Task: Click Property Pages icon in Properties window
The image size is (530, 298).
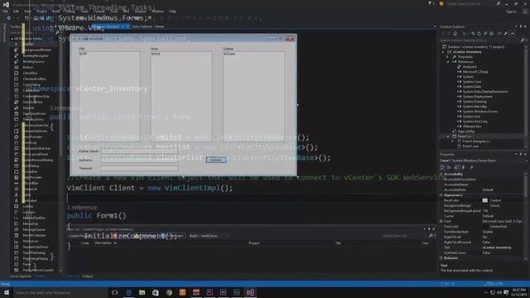Action: coord(471,167)
